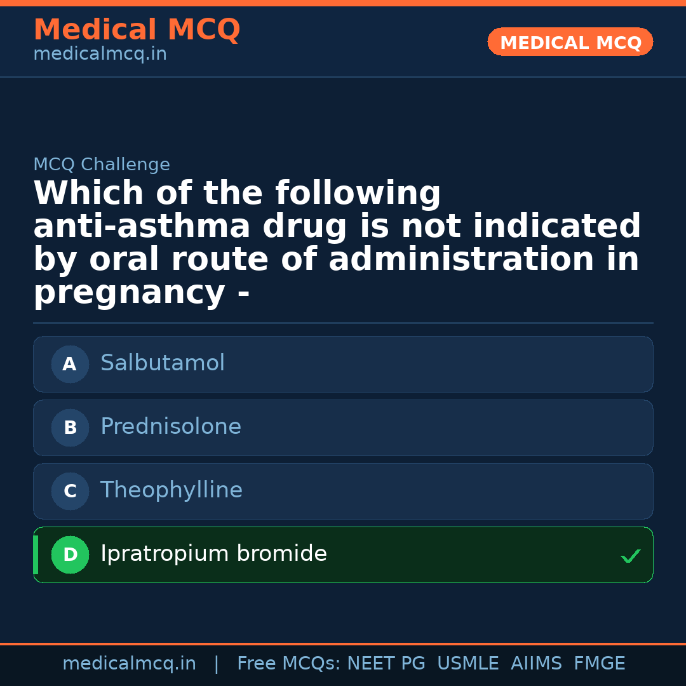Click the letter C option badge
686x686 pixels.
click(70, 491)
